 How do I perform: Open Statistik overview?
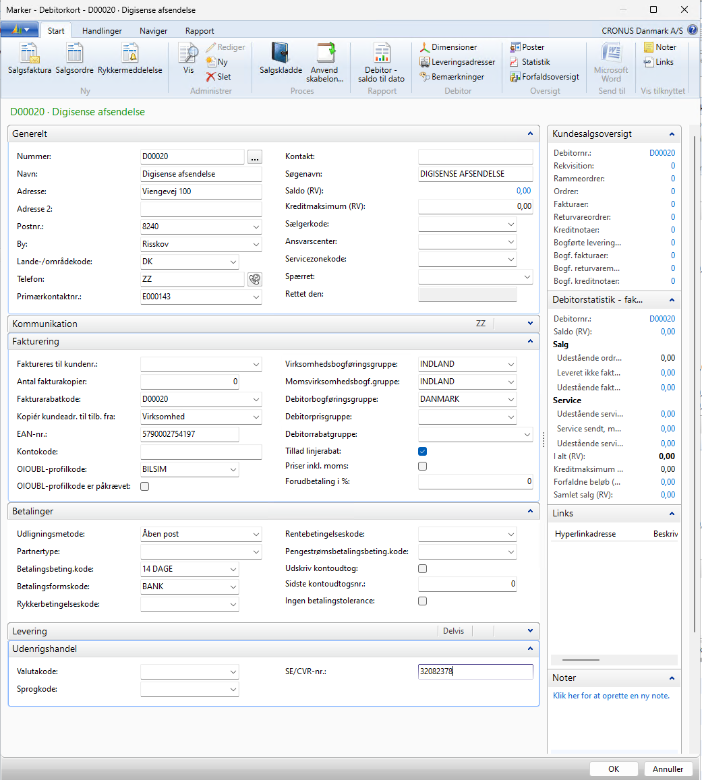[x=530, y=61]
